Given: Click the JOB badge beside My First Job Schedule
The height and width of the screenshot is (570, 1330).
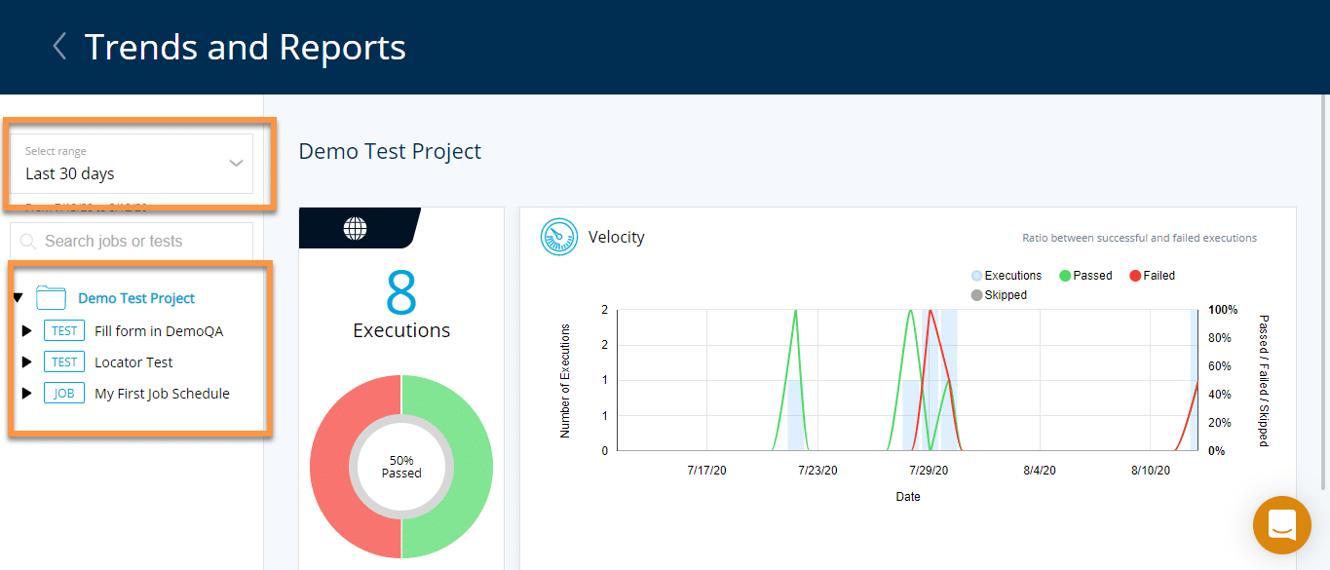Looking at the screenshot, I should pyautogui.click(x=64, y=394).
